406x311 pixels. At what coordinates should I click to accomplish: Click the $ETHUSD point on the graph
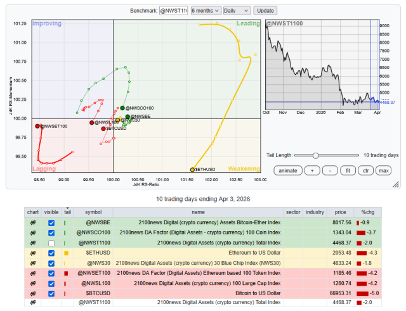coord(192,169)
